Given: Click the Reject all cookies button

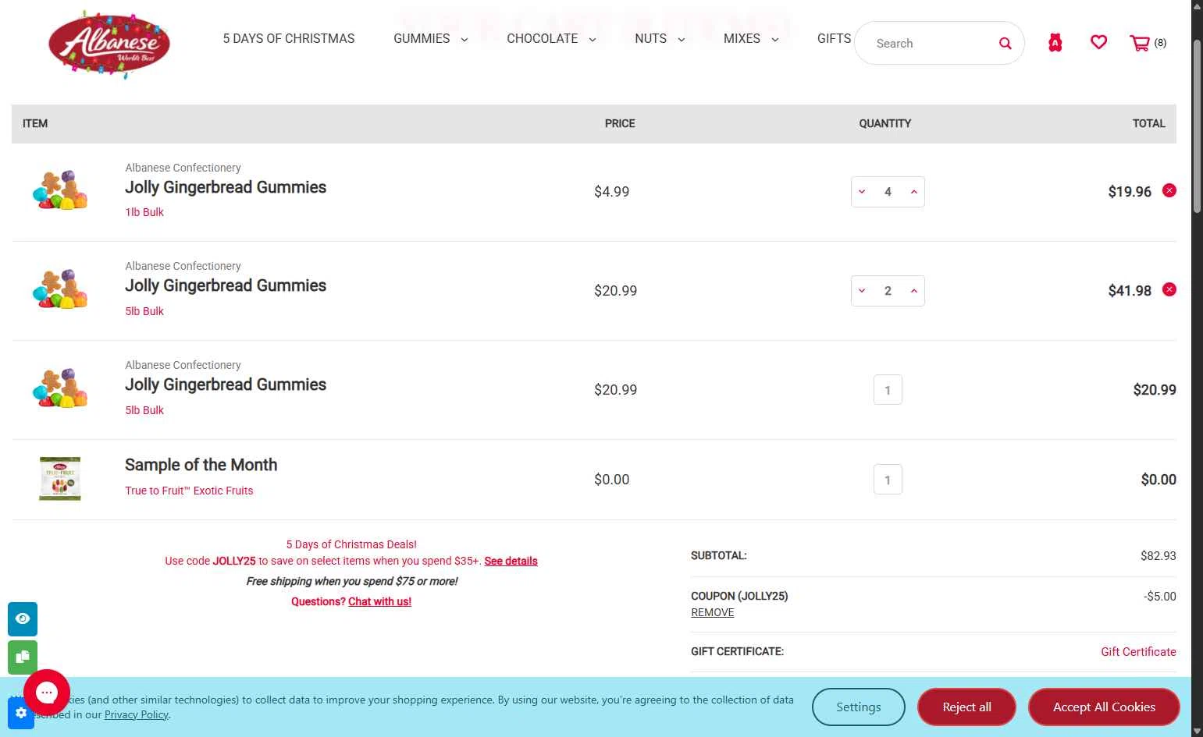Looking at the screenshot, I should (966, 707).
